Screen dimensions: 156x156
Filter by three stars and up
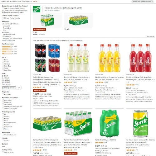pyautogui.click(x=9, y=49)
